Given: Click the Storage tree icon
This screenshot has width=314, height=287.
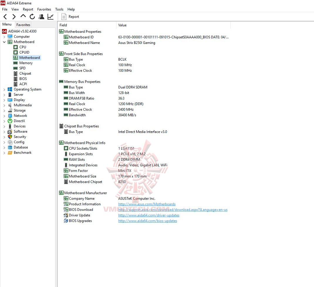Looking at the screenshot, I should 10,110.
